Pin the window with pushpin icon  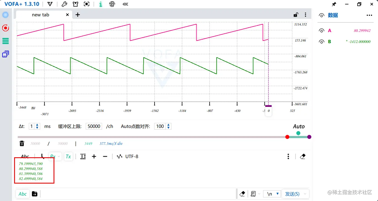click(334, 4)
